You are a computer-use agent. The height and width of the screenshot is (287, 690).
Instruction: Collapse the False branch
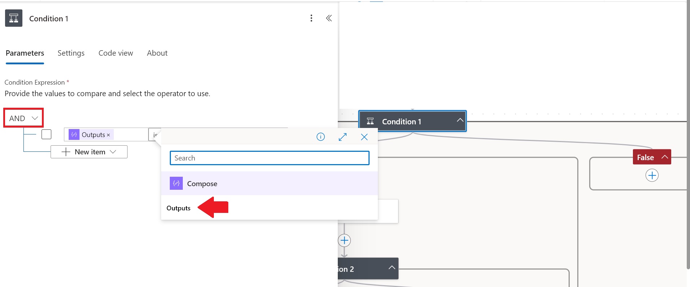[x=664, y=157]
